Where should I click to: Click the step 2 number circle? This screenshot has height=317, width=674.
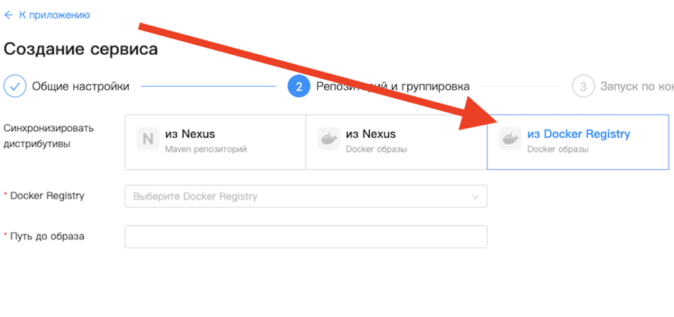click(298, 86)
